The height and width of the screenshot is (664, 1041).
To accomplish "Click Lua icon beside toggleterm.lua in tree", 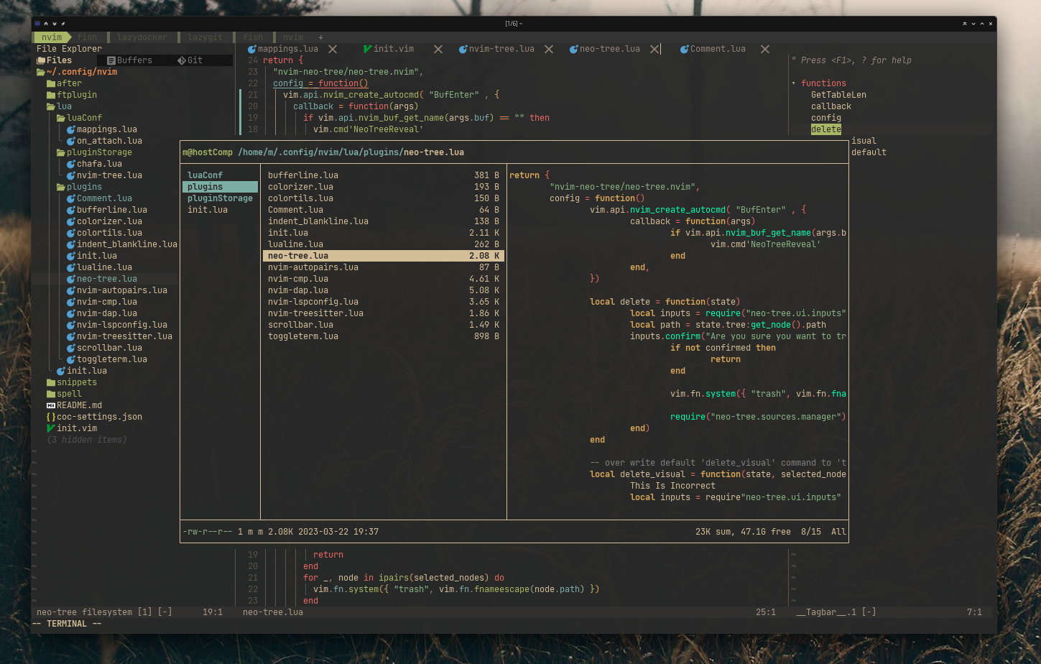I will (x=71, y=359).
